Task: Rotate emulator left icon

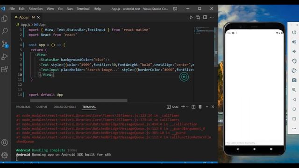Action: [294, 61]
